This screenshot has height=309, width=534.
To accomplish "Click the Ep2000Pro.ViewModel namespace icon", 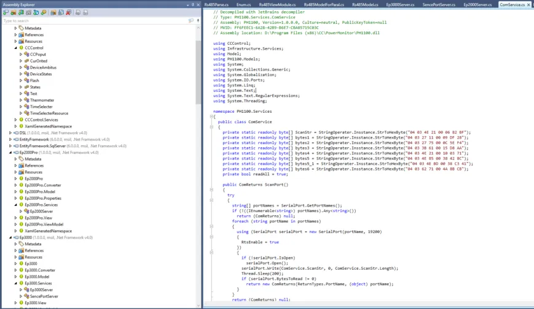I will click(21, 224).
